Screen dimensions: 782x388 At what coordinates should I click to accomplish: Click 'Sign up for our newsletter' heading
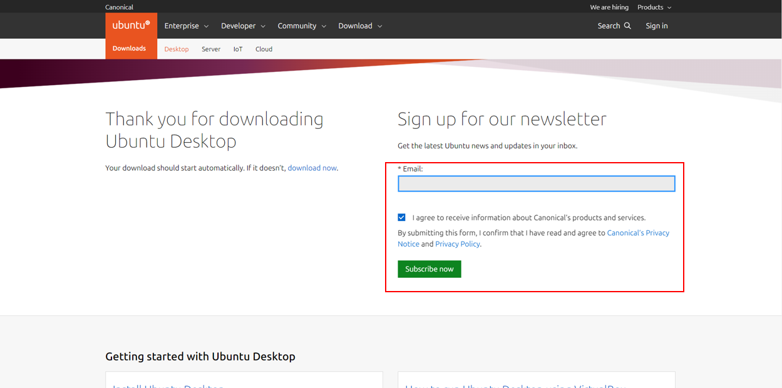(502, 119)
